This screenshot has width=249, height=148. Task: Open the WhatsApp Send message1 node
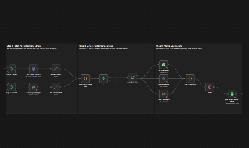click(x=163, y=65)
